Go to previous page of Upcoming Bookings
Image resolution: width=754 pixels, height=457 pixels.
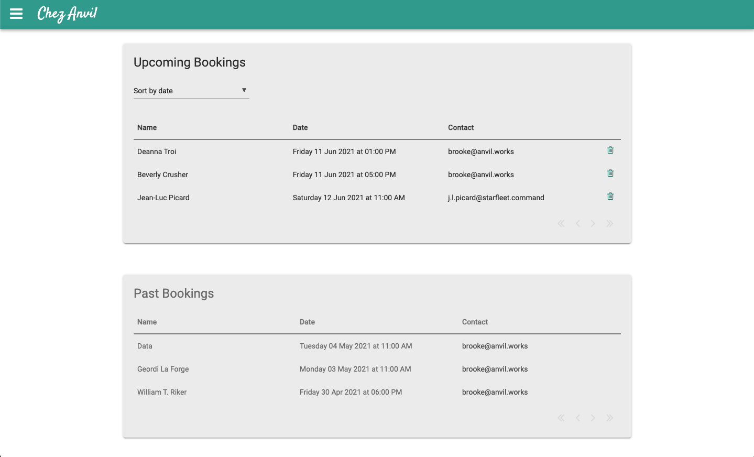click(x=578, y=224)
